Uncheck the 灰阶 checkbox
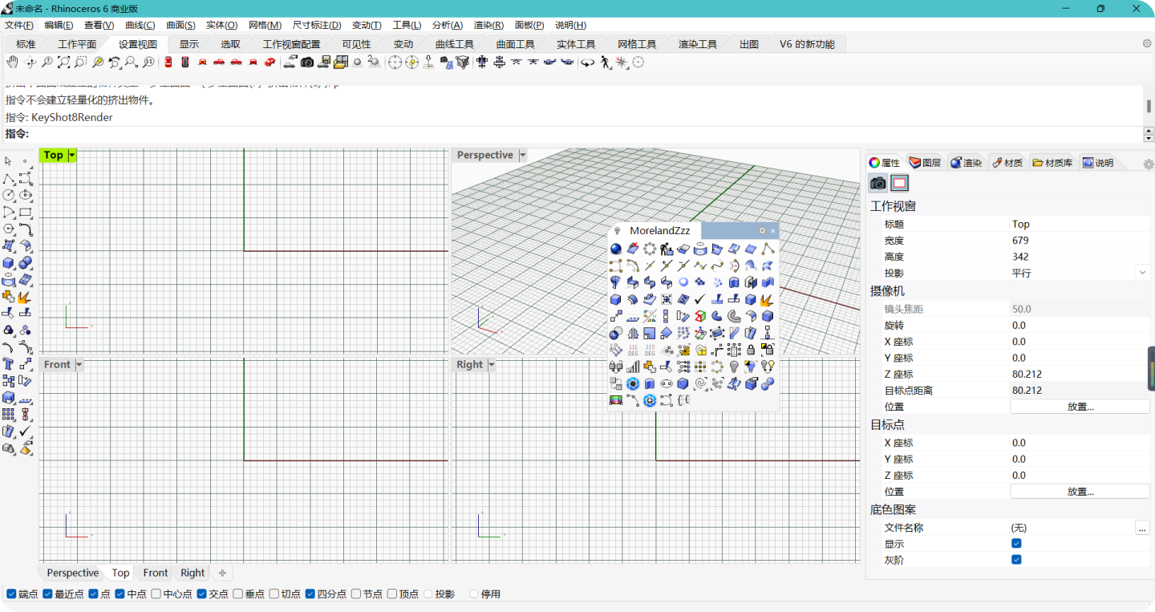1155x612 pixels. tap(1016, 560)
